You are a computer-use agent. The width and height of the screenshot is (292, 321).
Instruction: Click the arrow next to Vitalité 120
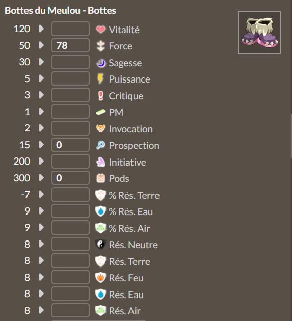point(42,29)
